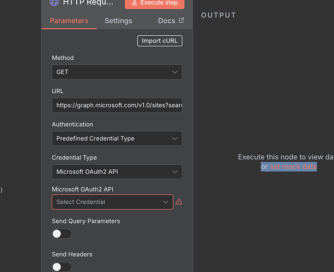Expand the Credential Type dropdown
This screenshot has width=334, height=272.
tap(117, 172)
